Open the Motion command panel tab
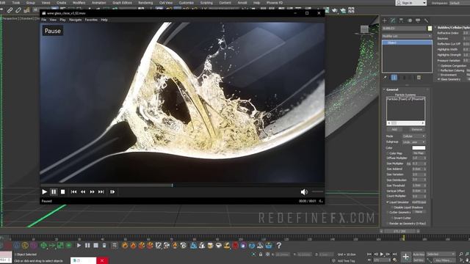Image resolution: width=470 pixels, height=264 pixels. tap(410, 21)
